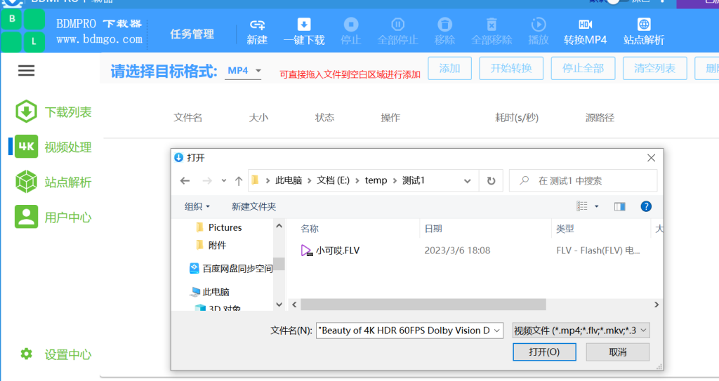The image size is (719, 381).
Task: Click the horizontal scrollbar in file list
Action: pos(423,305)
